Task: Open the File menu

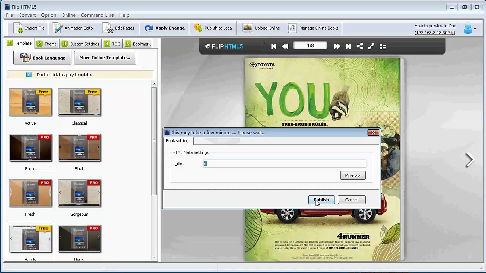Action: click(x=9, y=15)
